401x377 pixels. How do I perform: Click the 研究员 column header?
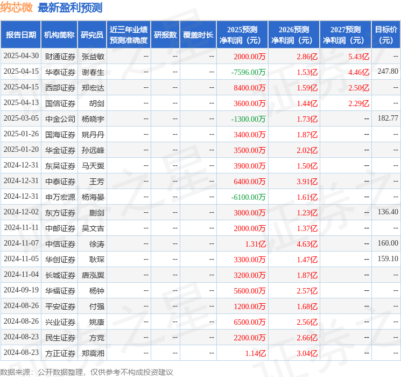[92, 35]
